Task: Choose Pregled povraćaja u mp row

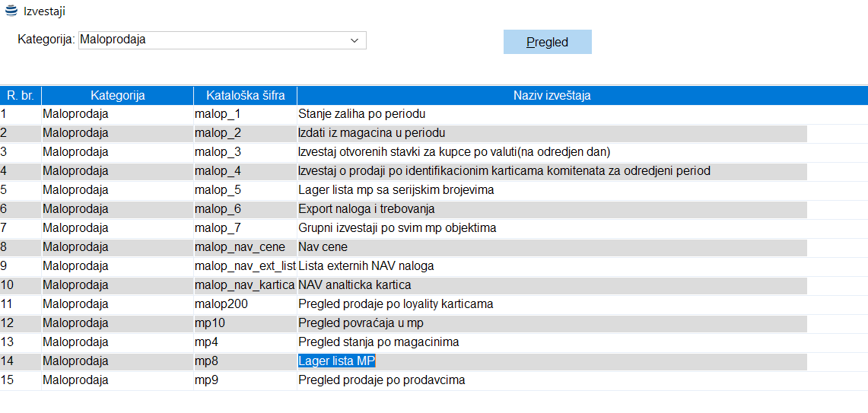Action: click(x=361, y=323)
